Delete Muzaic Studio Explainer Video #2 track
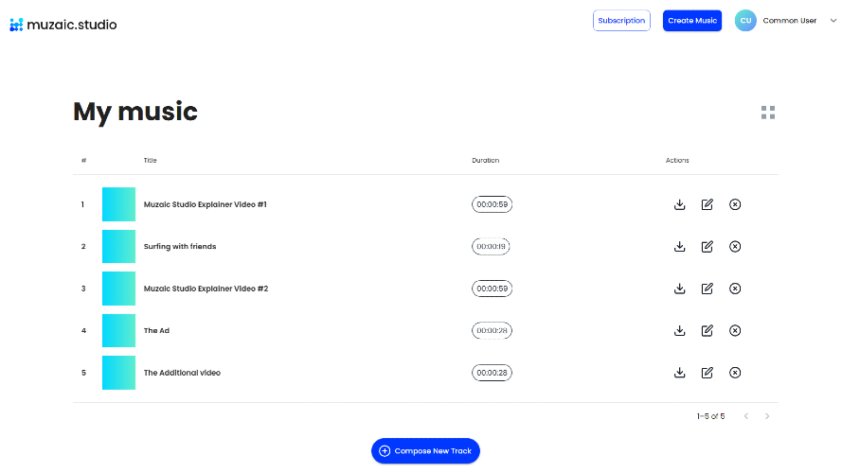This screenshot has width=842, height=473. coord(735,289)
